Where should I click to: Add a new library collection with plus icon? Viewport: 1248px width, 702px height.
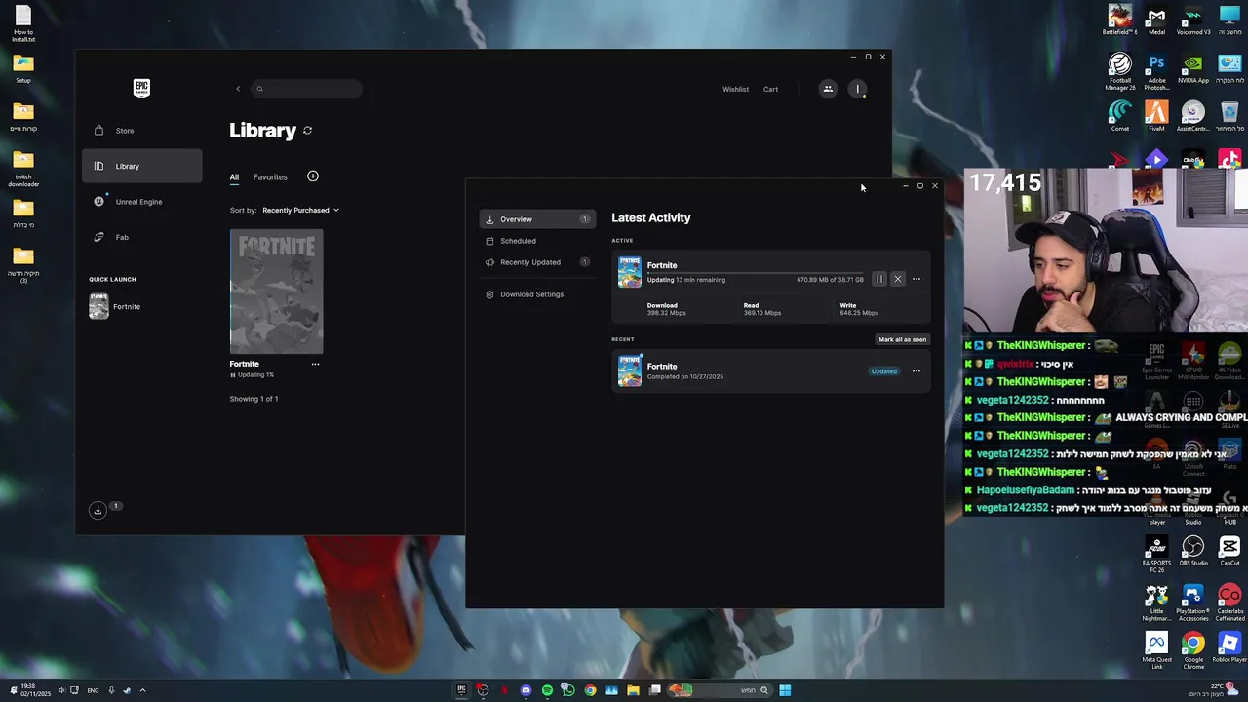click(x=313, y=176)
